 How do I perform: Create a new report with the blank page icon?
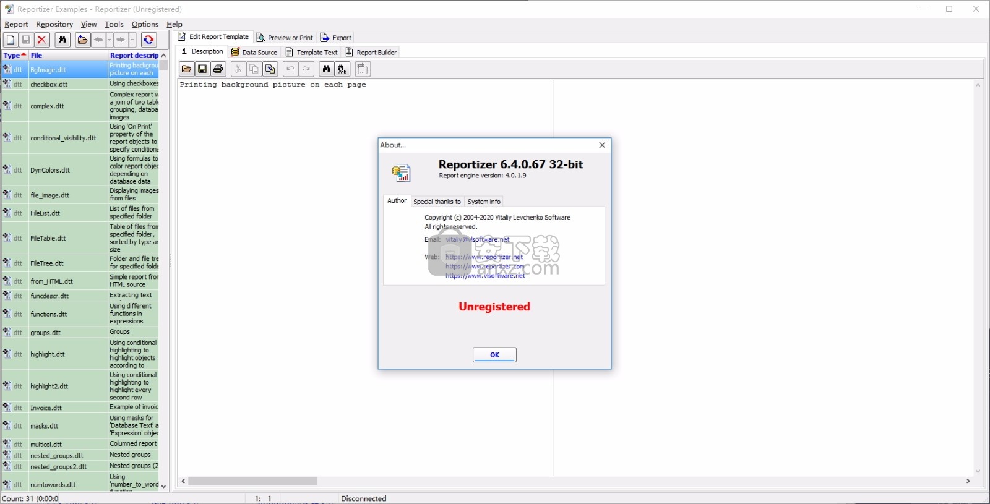pos(11,40)
